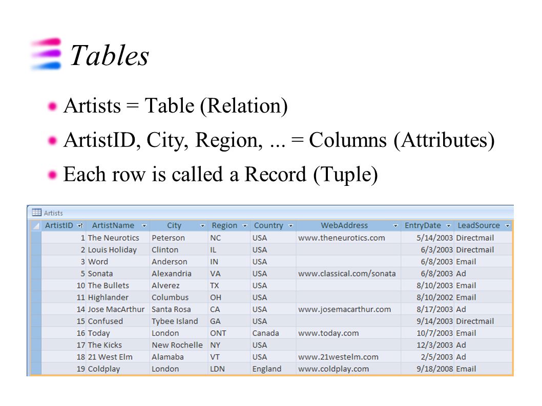Click the www.coldplay.com web address
542x406 pixels.
point(333,369)
